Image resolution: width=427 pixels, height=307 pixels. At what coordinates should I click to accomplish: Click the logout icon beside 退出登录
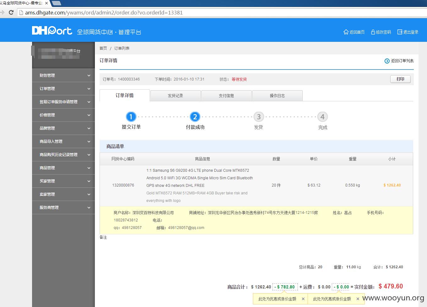(400, 32)
